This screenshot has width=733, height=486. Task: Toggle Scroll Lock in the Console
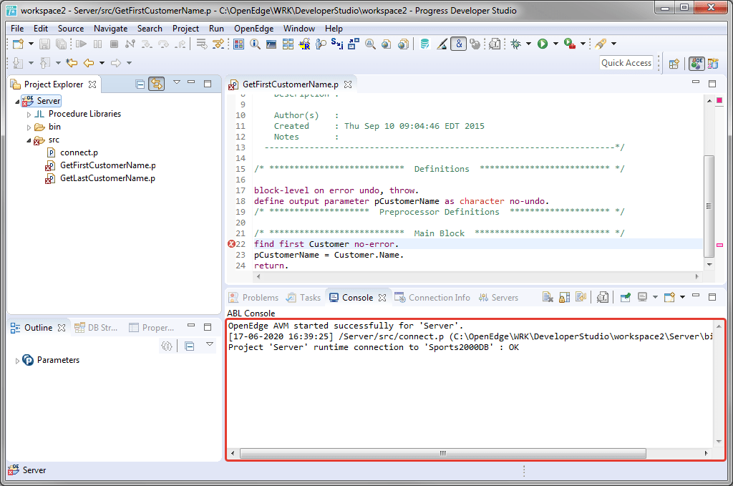[x=564, y=297]
